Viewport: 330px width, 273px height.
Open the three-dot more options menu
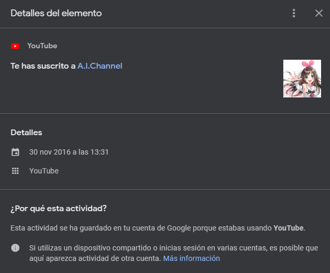click(294, 13)
